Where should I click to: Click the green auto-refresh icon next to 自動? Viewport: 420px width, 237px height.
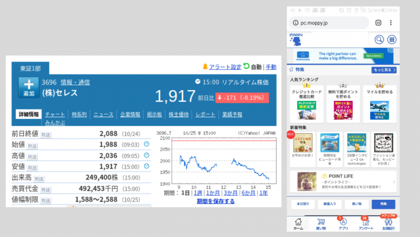click(246, 66)
